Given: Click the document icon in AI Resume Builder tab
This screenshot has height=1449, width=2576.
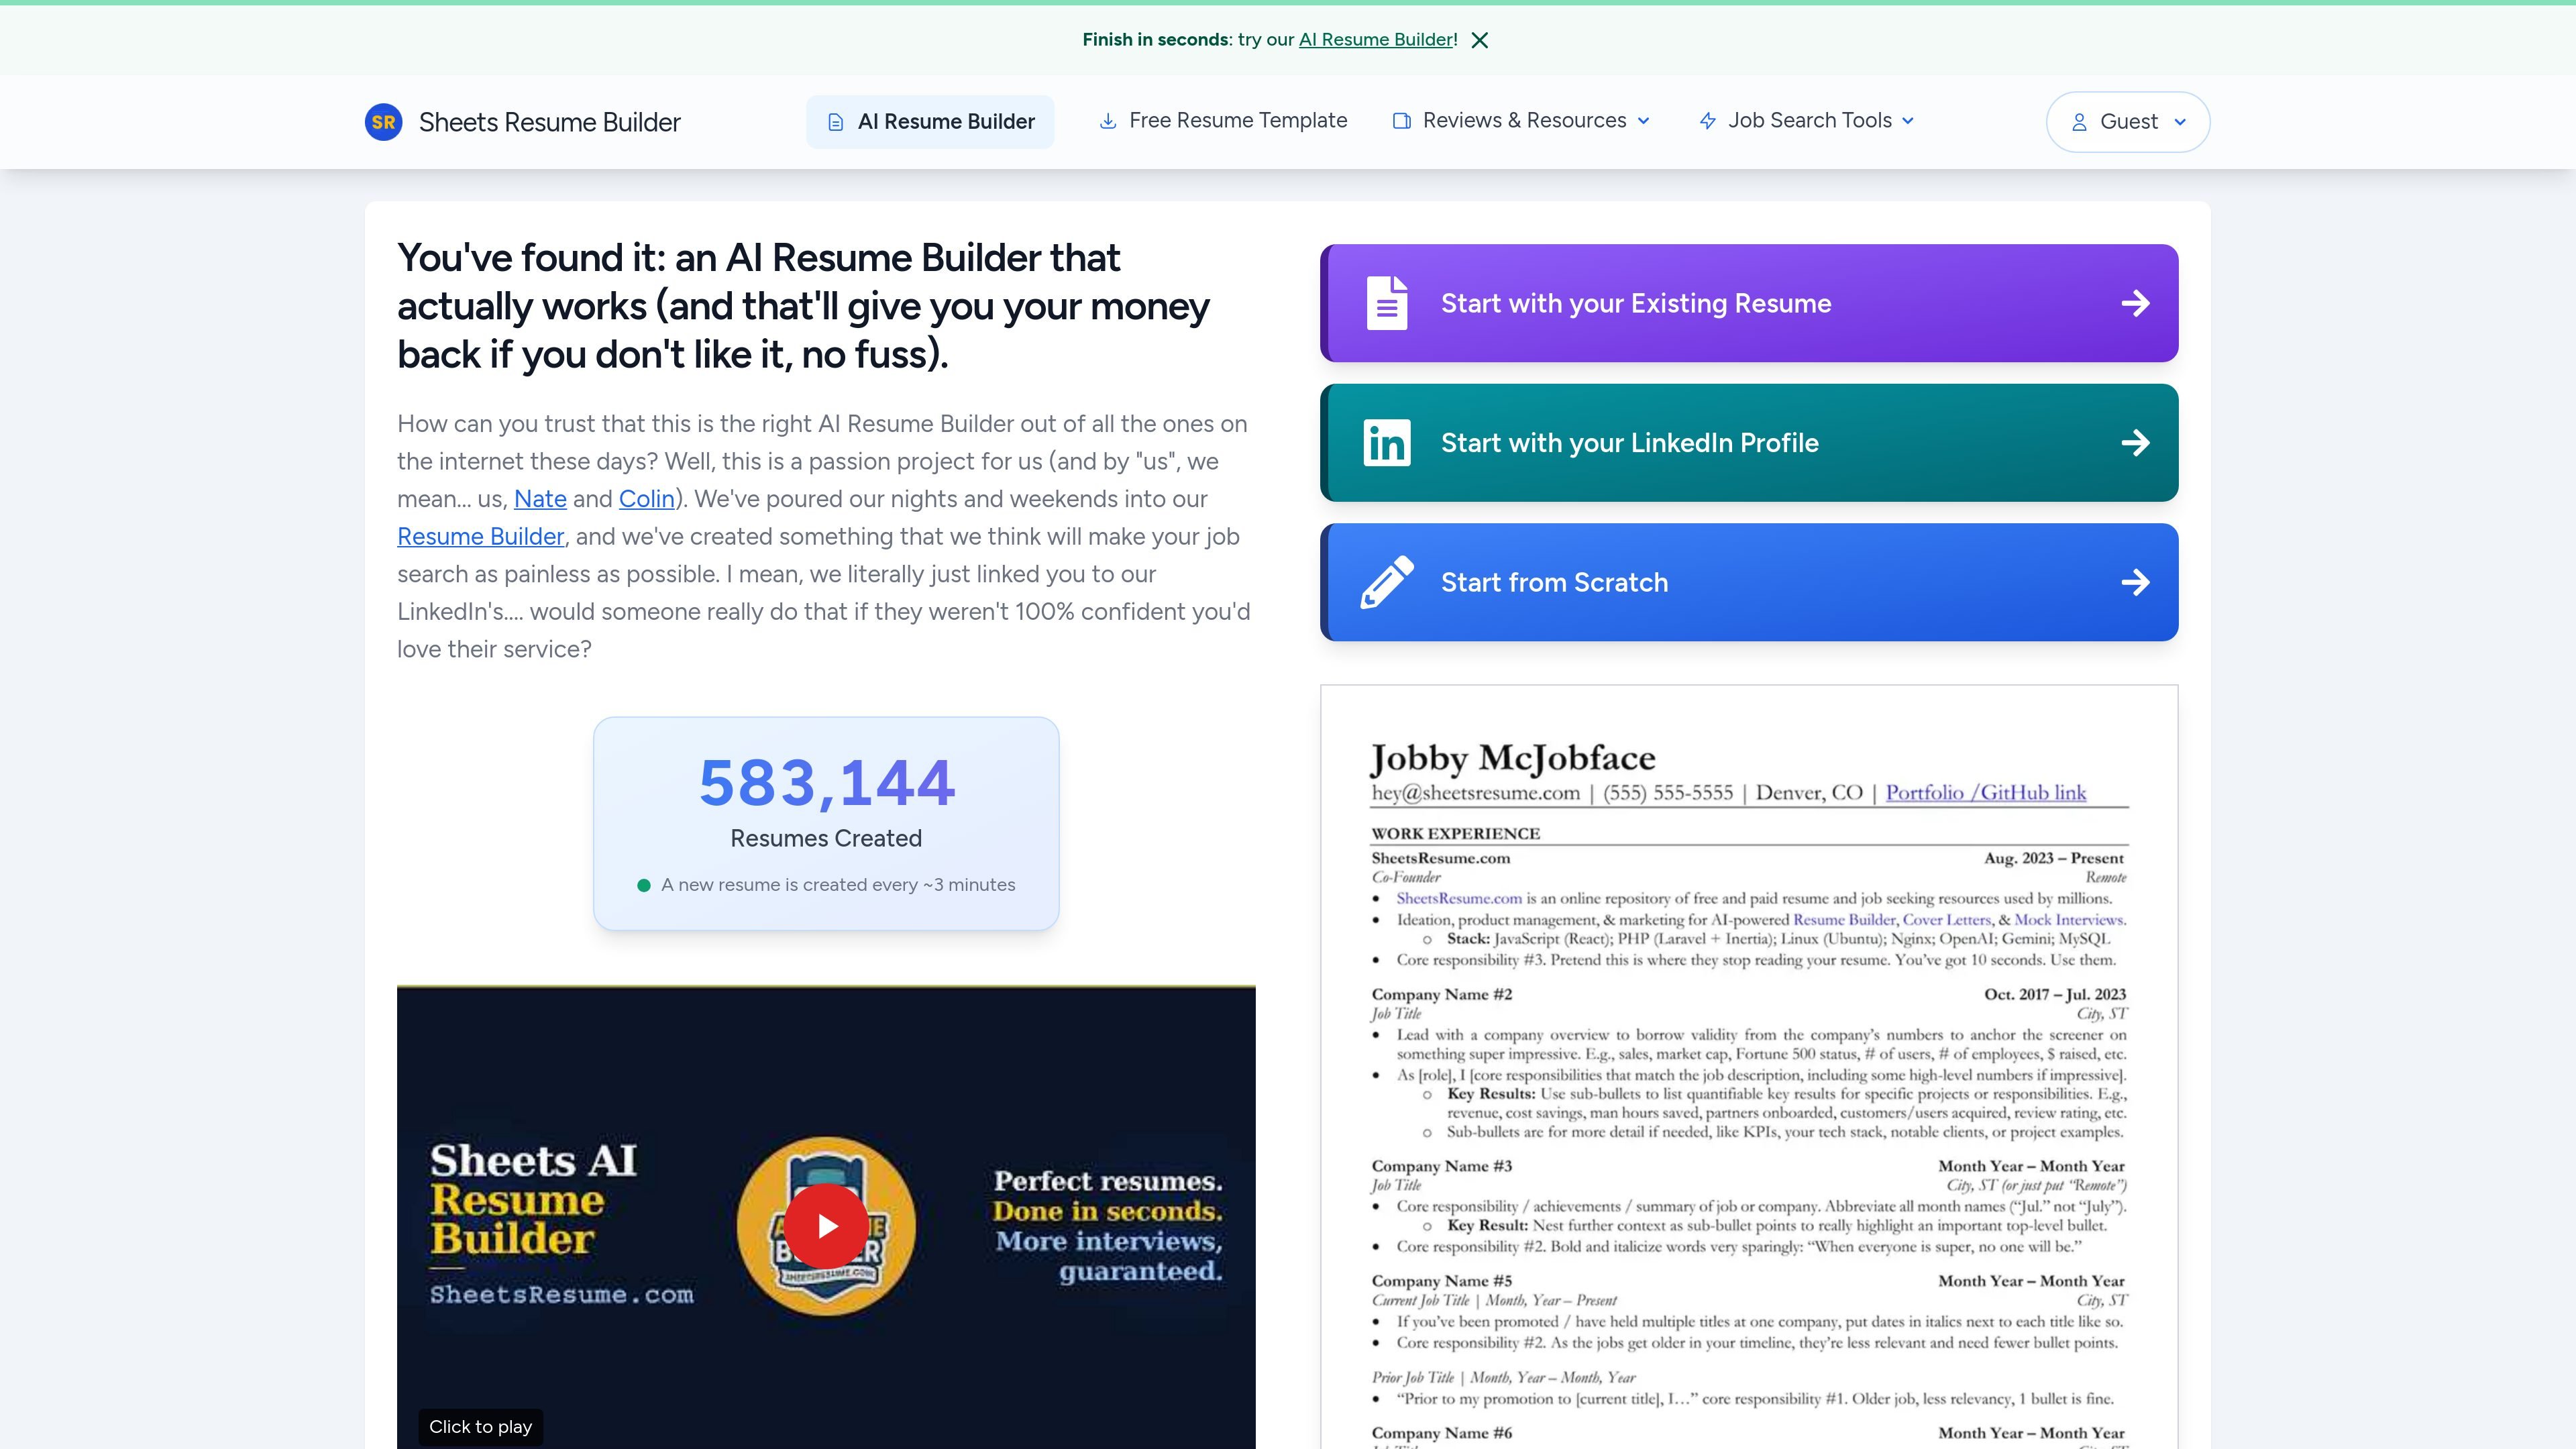Looking at the screenshot, I should [x=835, y=122].
